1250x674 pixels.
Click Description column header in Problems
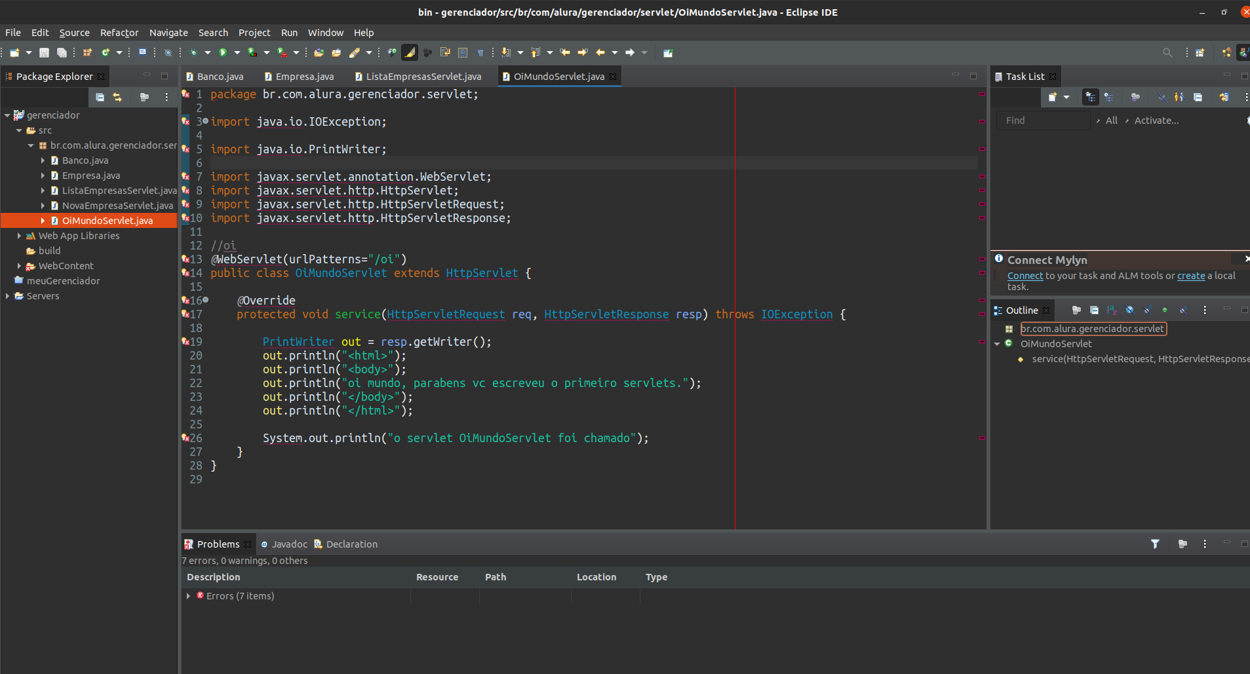click(214, 577)
